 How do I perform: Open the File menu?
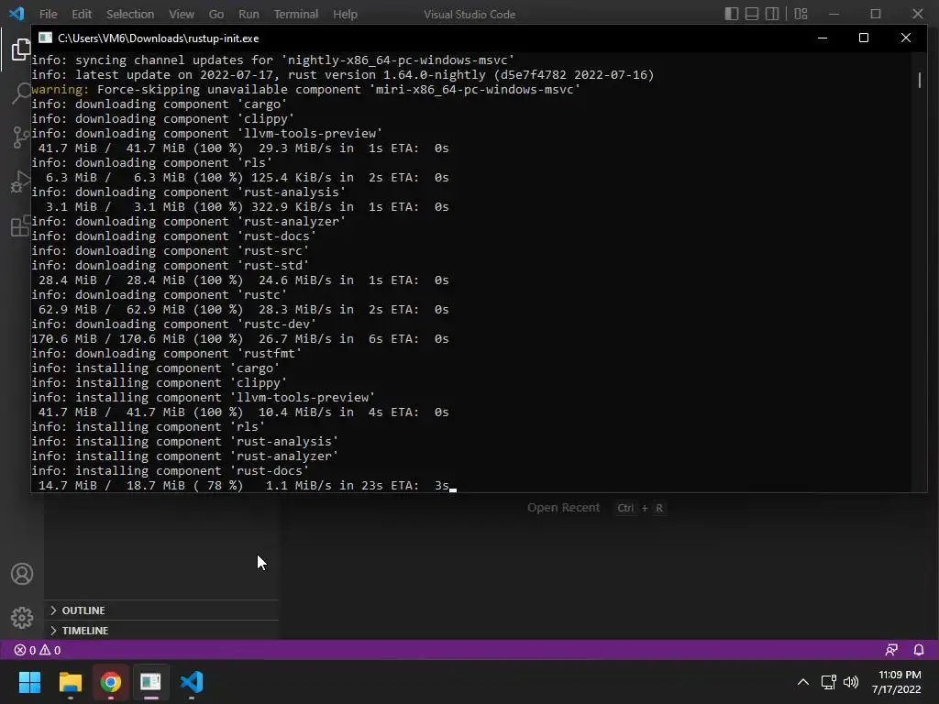(x=48, y=14)
